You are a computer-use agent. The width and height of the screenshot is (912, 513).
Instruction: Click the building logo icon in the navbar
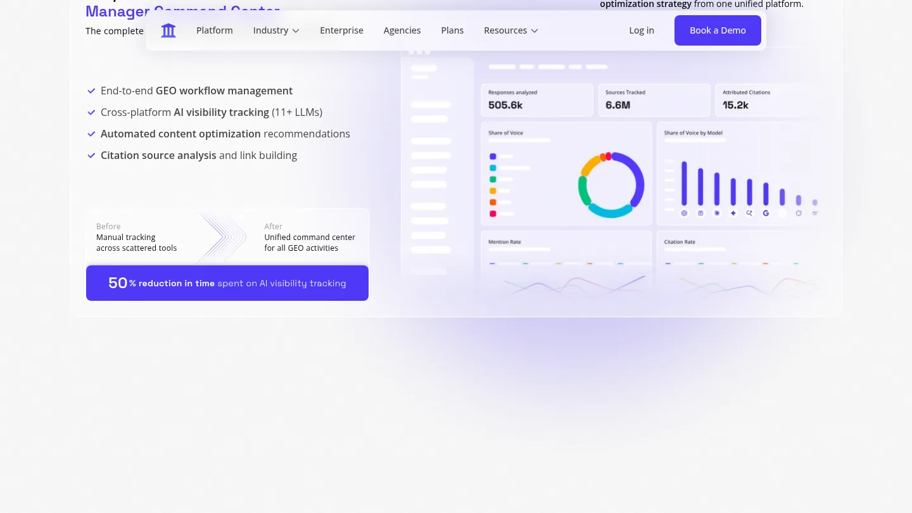tap(168, 30)
